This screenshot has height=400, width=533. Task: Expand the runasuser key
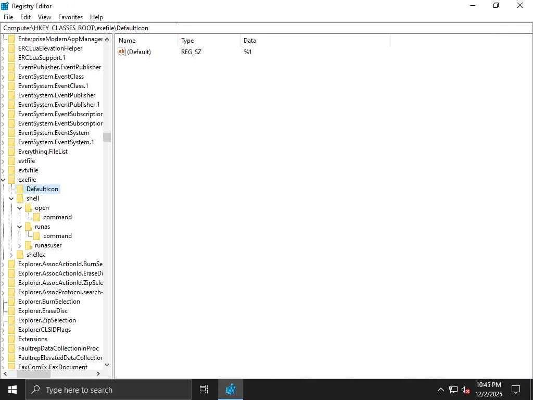(20, 245)
